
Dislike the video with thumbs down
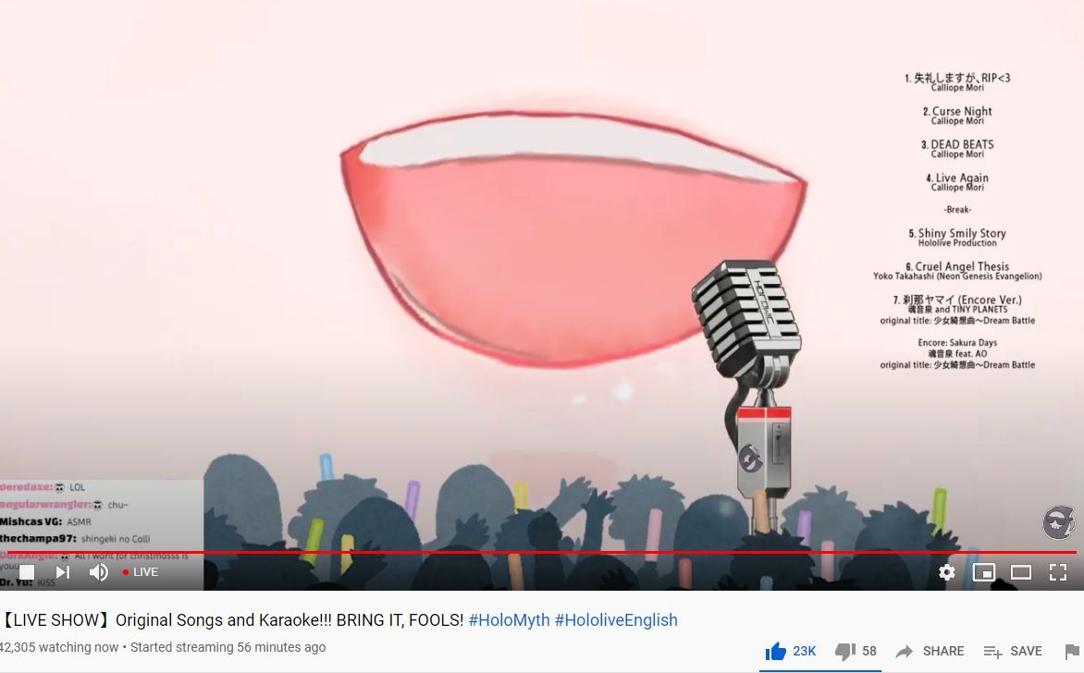point(844,651)
